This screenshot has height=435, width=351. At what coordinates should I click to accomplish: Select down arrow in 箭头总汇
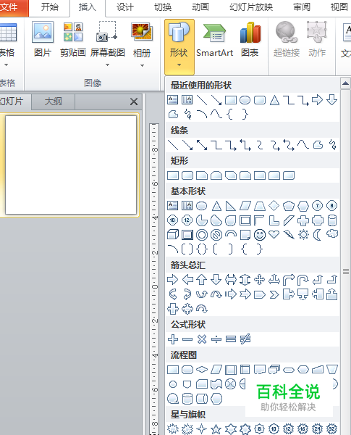click(216, 280)
